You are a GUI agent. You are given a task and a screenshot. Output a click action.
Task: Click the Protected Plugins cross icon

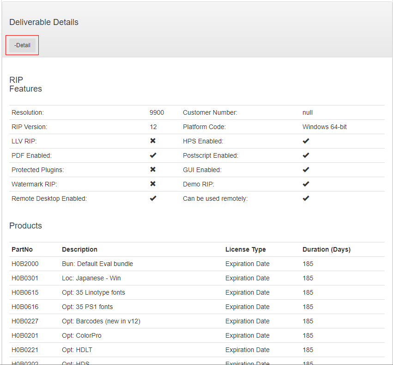(153, 169)
